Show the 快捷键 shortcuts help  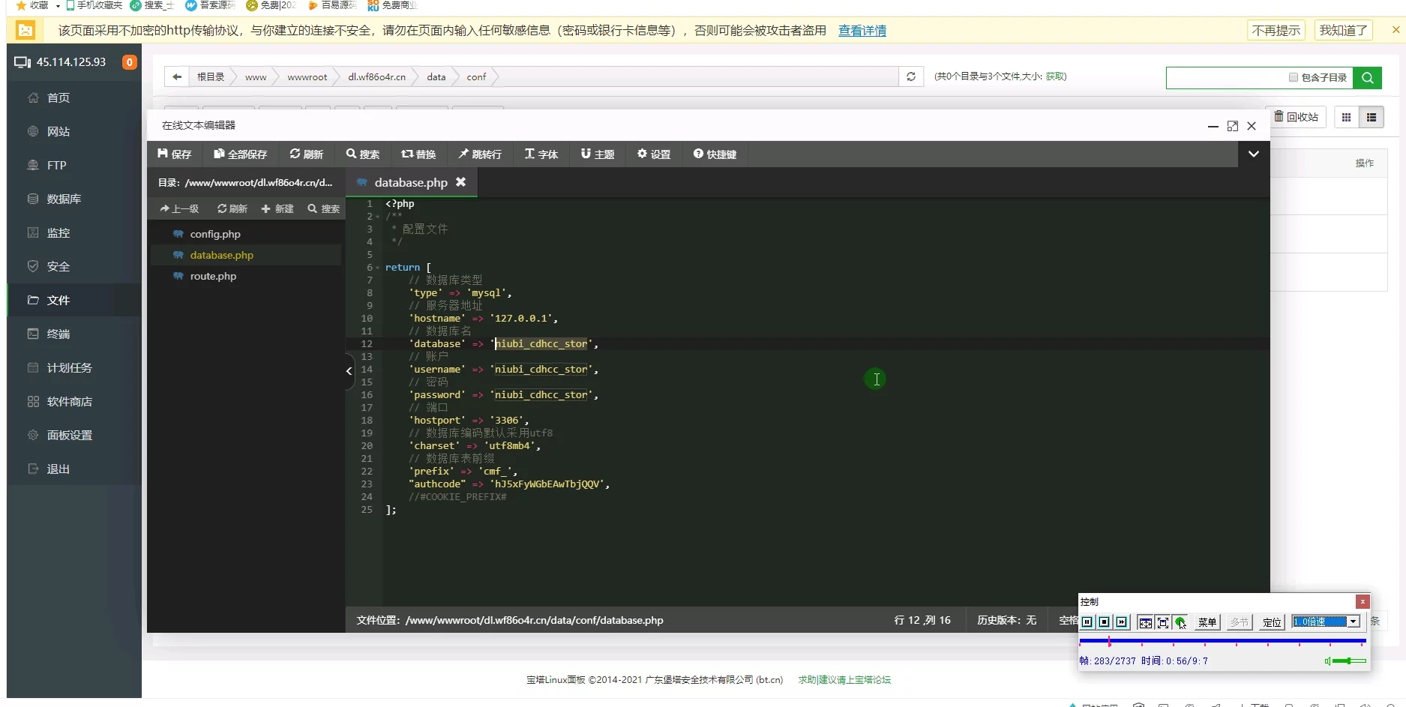point(715,154)
